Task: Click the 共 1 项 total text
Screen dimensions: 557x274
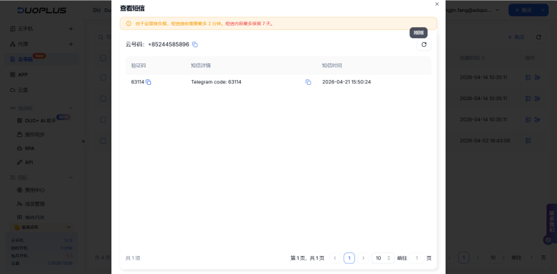Action: (133, 258)
